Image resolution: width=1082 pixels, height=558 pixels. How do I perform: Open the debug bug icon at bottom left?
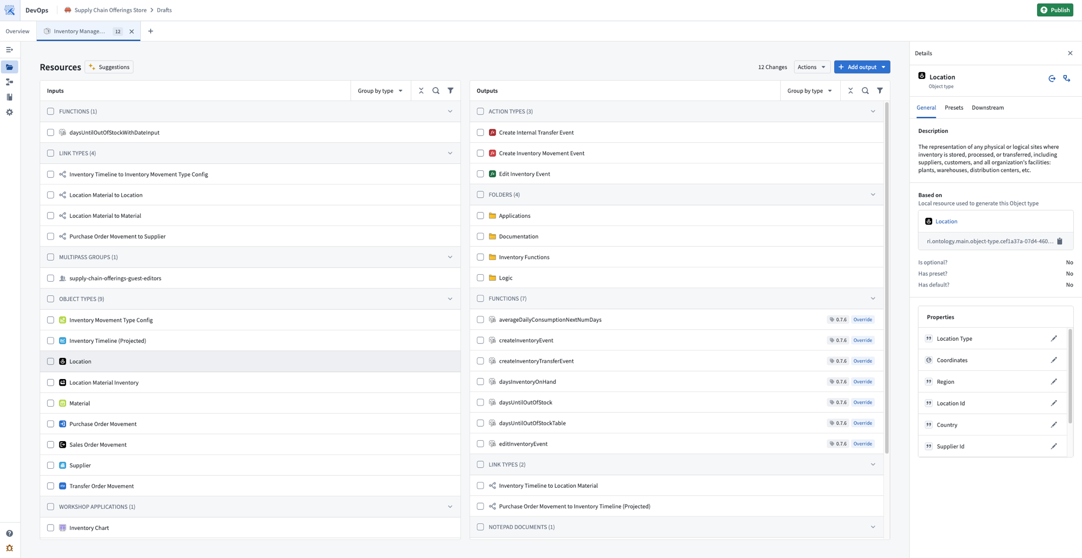tap(10, 548)
